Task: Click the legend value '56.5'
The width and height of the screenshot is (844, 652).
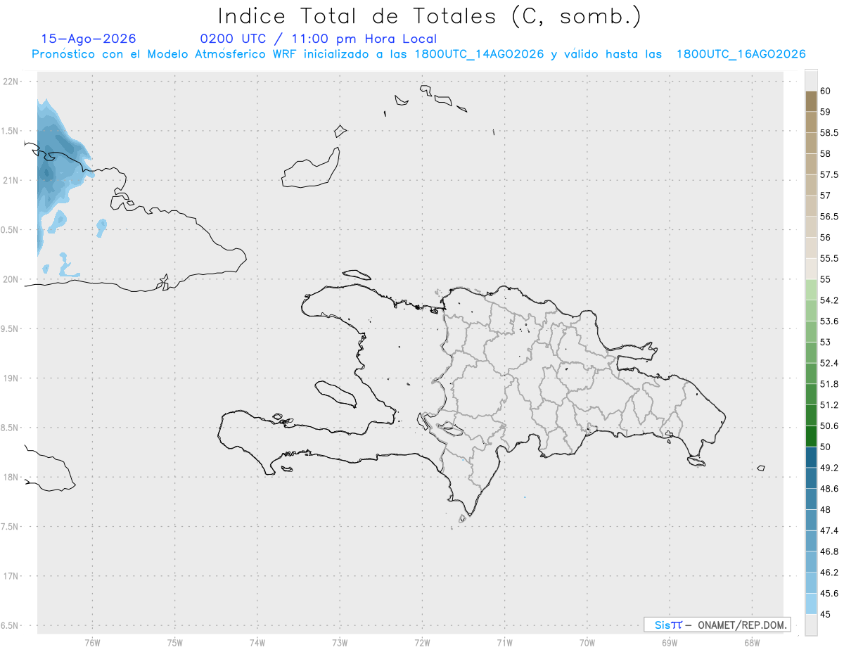Action: tap(829, 216)
